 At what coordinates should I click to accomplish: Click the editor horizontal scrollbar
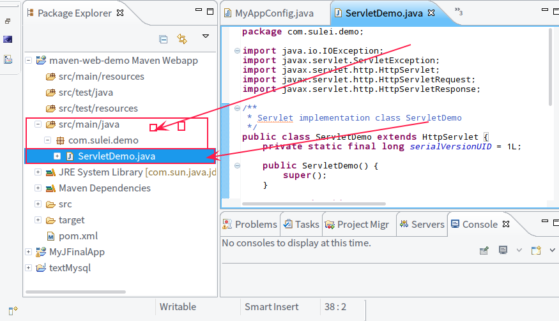(314, 204)
